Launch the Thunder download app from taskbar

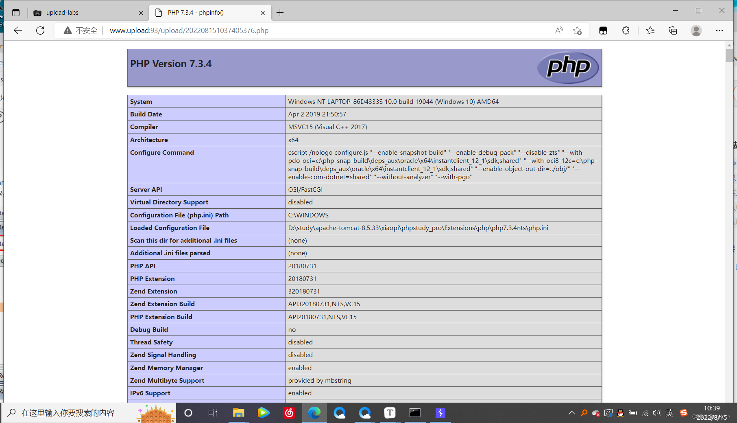coord(440,413)
